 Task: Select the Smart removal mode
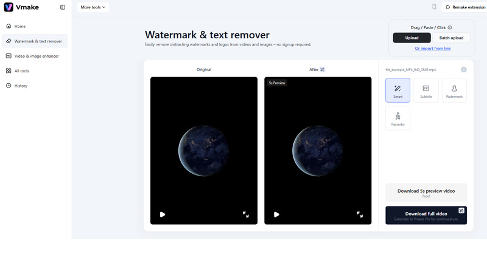398,90
